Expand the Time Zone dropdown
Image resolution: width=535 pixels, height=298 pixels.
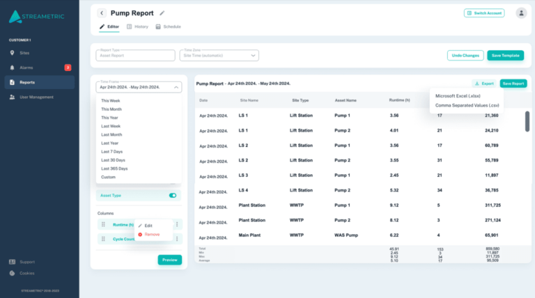coord(253,56)
